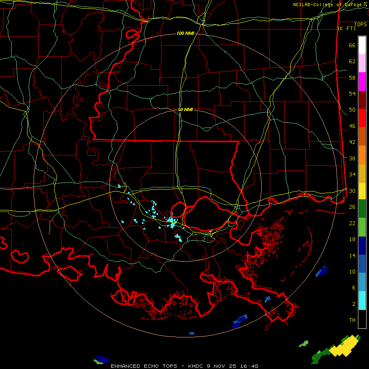
Task: Click the "NEXLAB-College of DuPage" credit text
Action: 328,5
